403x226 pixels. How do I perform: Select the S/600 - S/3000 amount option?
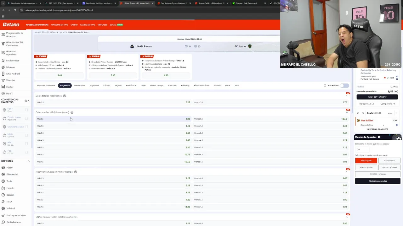366,167
